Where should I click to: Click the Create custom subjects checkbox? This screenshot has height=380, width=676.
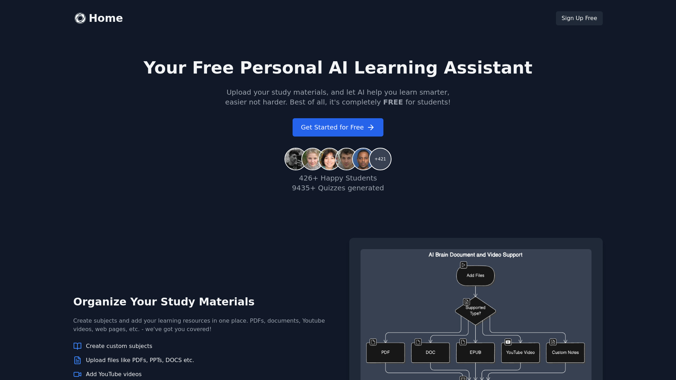(77, 346)
